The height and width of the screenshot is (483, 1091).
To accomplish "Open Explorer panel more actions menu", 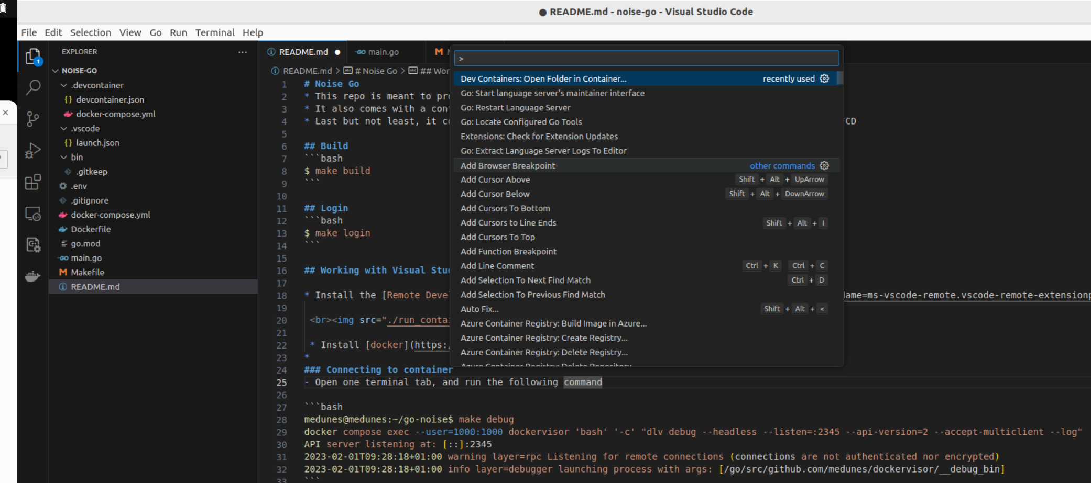I will (242, 52).
